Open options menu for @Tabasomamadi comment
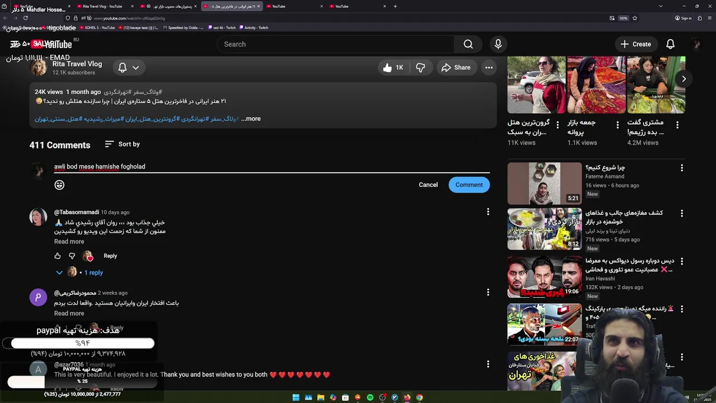The width and height of the screenshot is (716, 403). click(488, 212)
